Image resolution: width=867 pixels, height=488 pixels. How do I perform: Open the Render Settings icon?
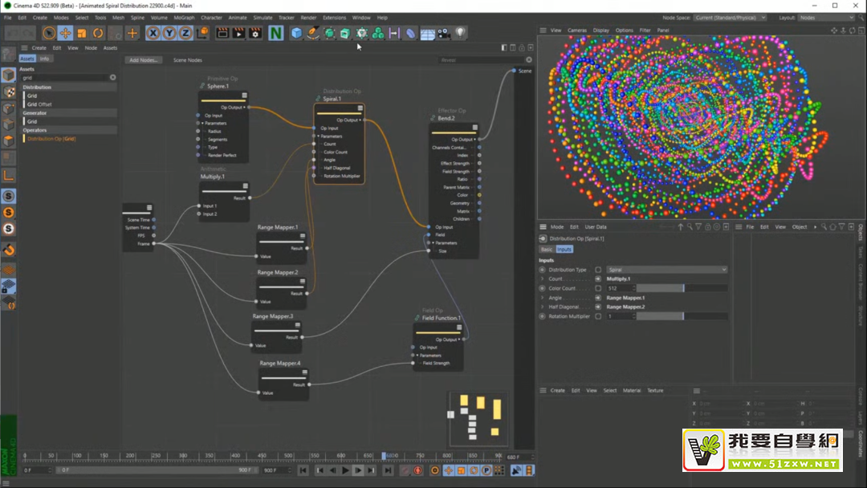pyautogui.click(x=255, y=33)
